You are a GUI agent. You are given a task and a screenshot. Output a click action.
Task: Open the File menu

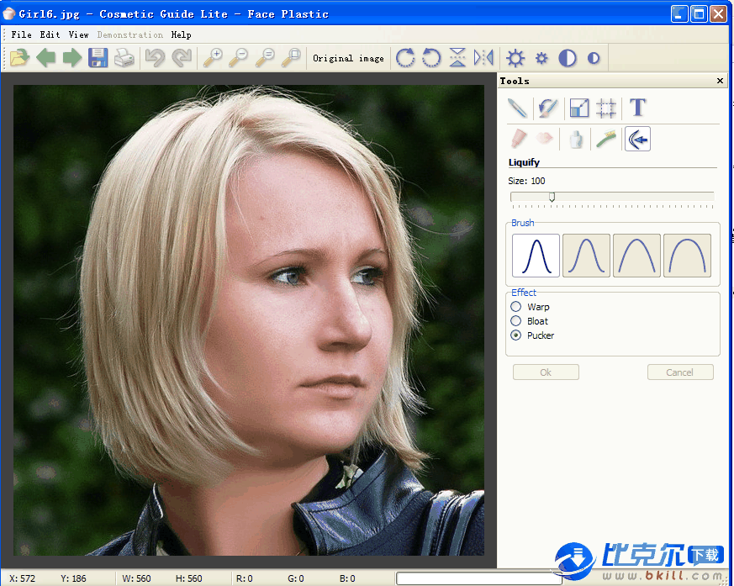point(22,35)
